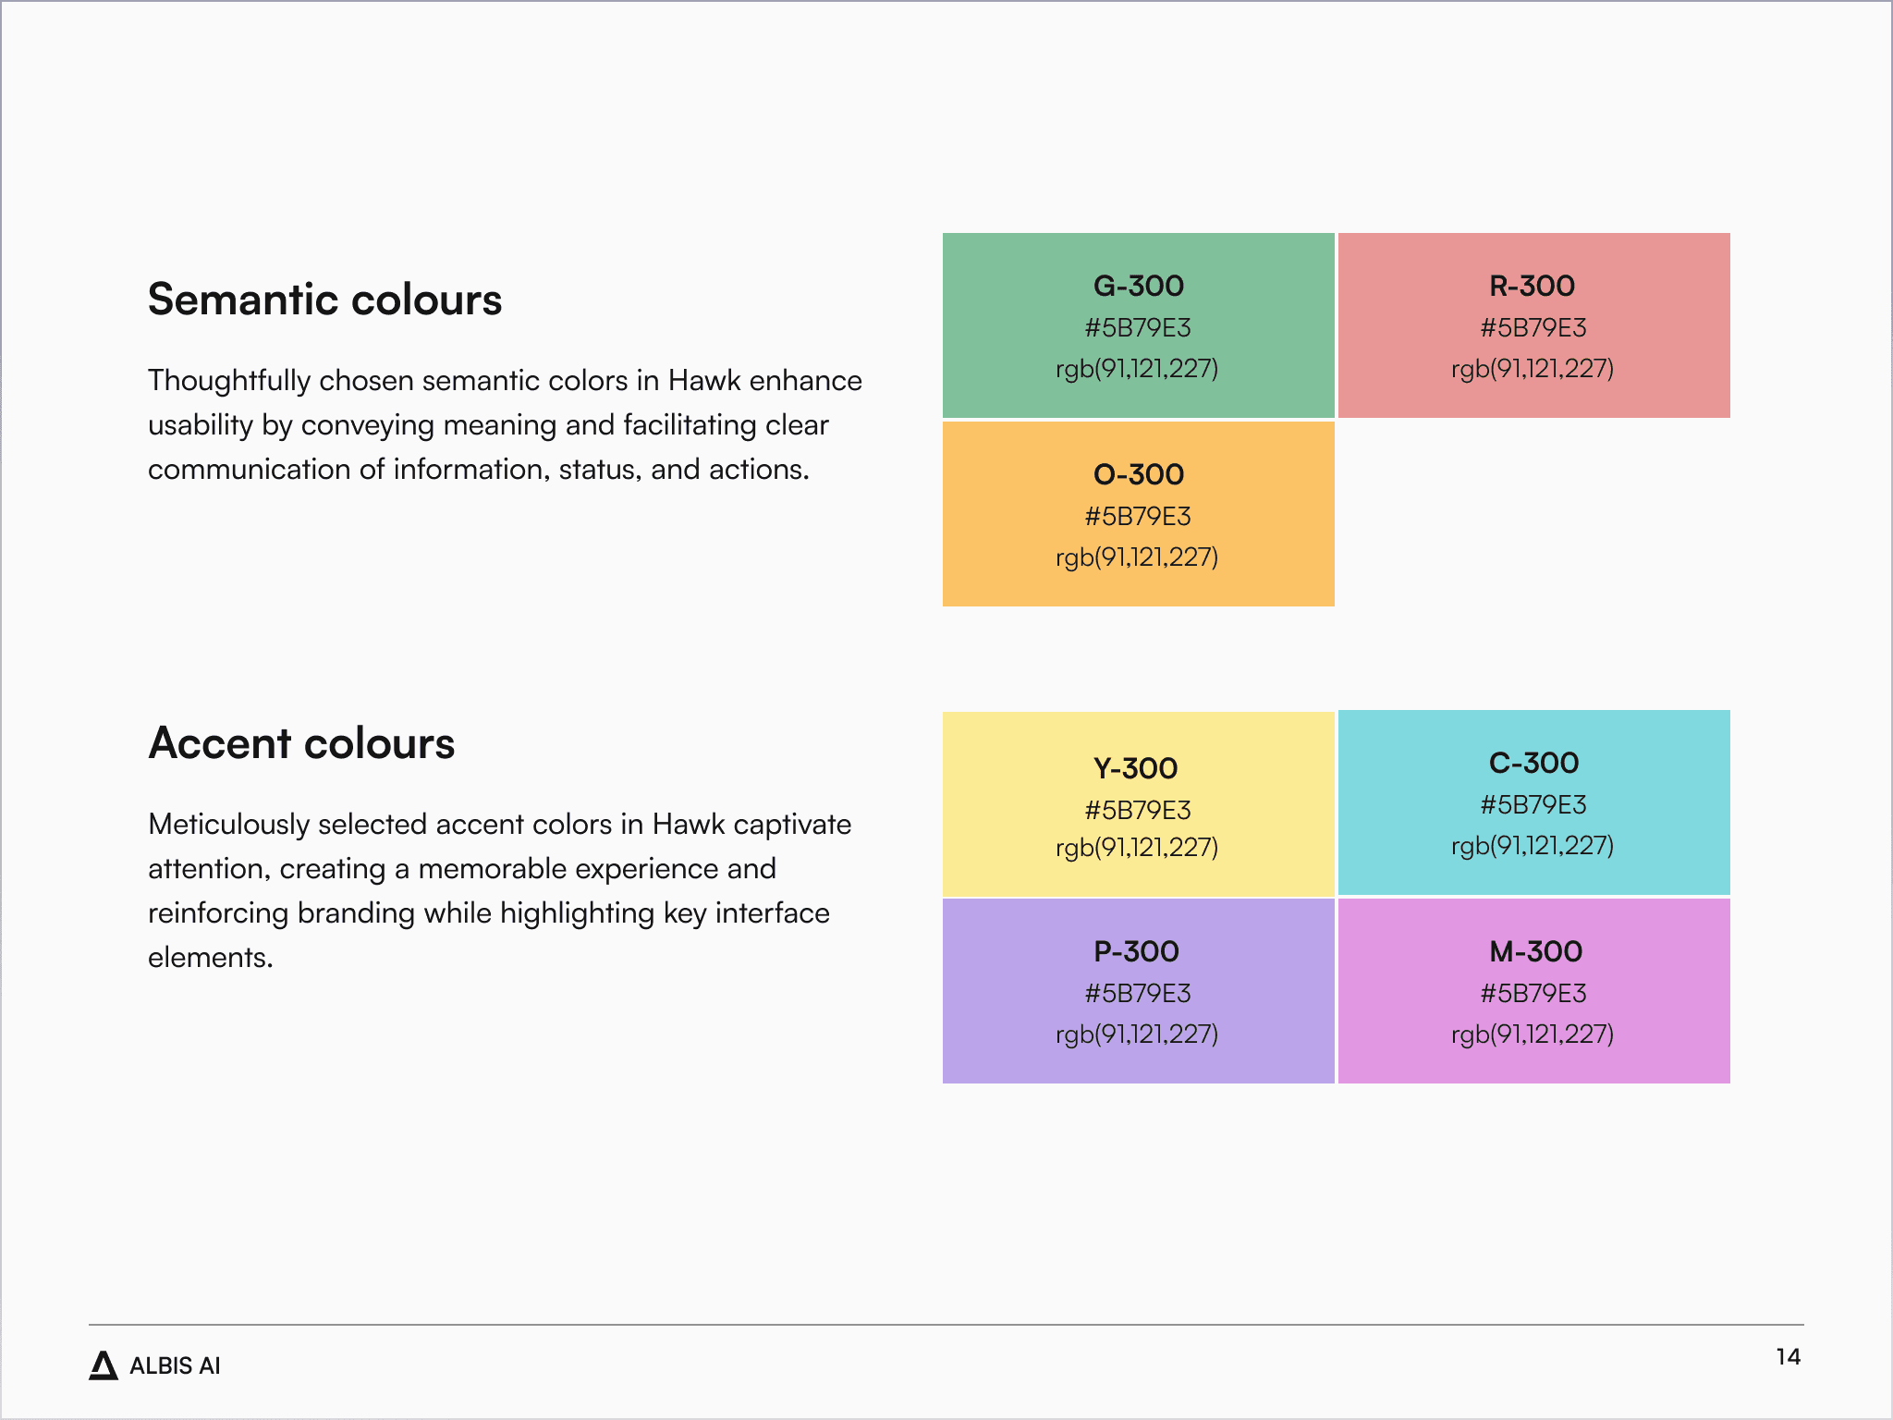This screenshot has width=1893, height=1420.
Task: Pick the magenta M-300 swatch
Action: (1533, 991)
